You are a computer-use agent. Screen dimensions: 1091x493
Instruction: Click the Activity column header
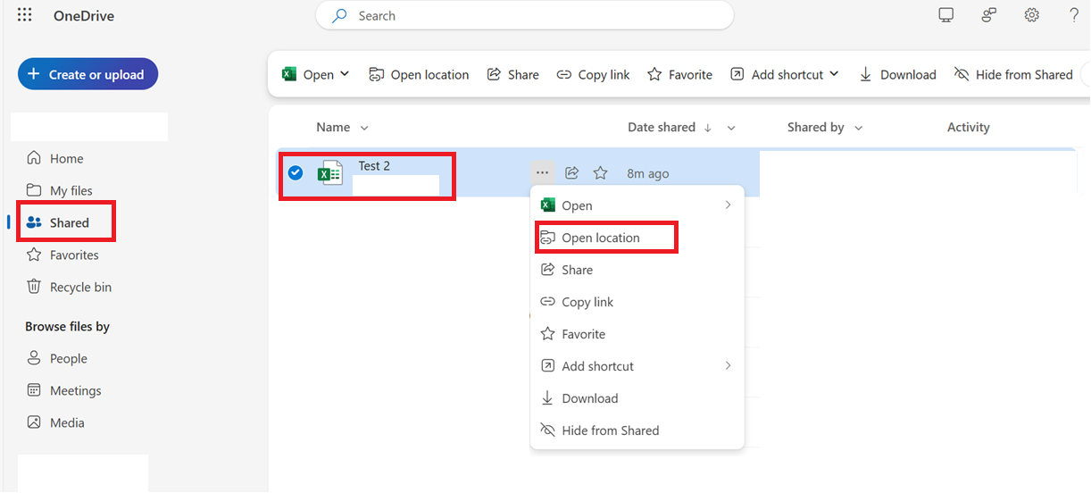[x=969, y=128]
